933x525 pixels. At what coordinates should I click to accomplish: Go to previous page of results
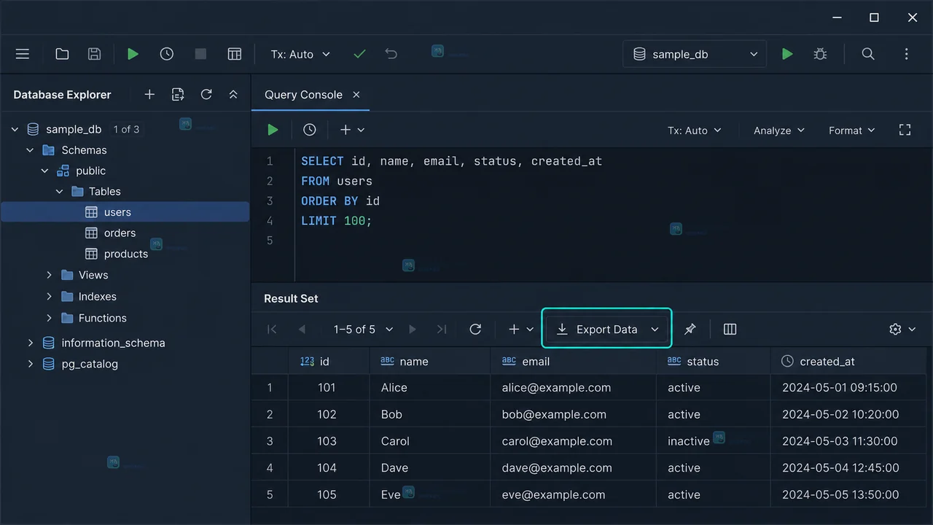click(302, 330)
